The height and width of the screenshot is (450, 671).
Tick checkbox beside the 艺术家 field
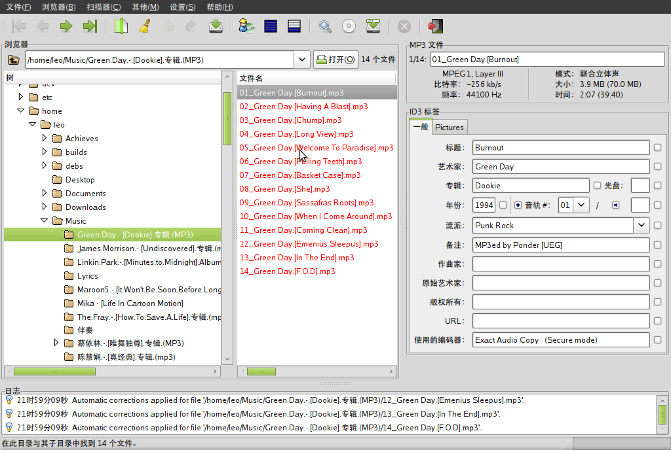click(x=658, y=167)
